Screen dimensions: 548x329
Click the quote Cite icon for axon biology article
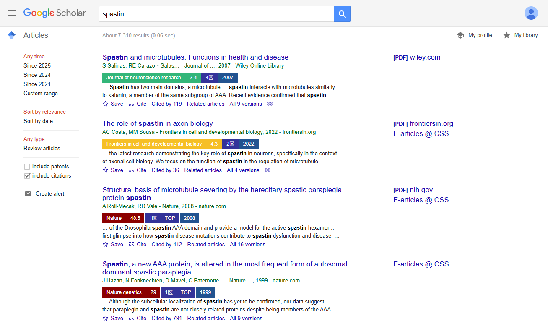tap(132, 170)
